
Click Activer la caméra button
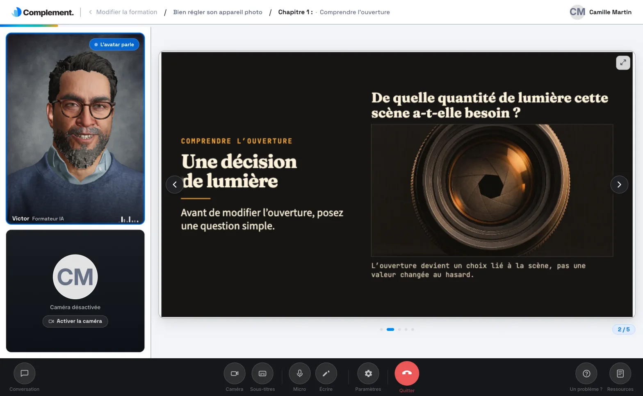pos(75,321)
